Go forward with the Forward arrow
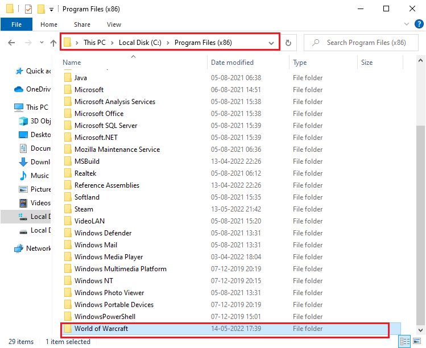Screen dimensions: 426x348 pos(28,43)
